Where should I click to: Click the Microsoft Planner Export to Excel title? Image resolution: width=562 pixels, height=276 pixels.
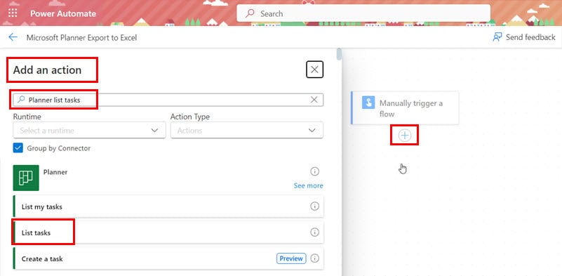click(81, 37)
